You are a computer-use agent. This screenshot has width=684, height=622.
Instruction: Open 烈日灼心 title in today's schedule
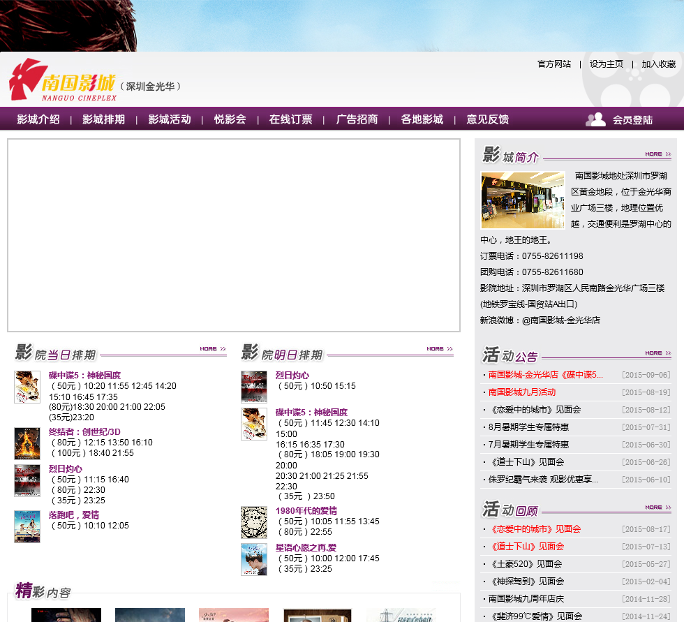[x=66, y=469]
